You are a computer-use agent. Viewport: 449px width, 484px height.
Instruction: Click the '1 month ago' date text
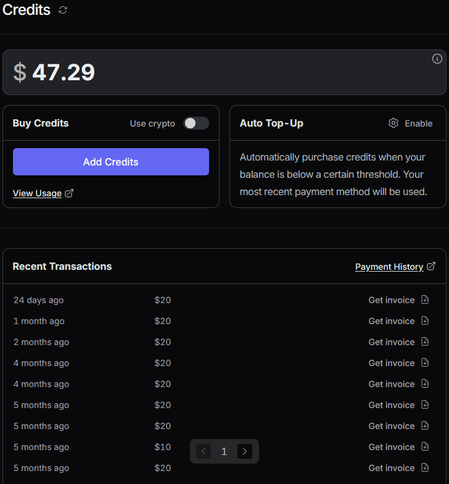tap(39, 321)
